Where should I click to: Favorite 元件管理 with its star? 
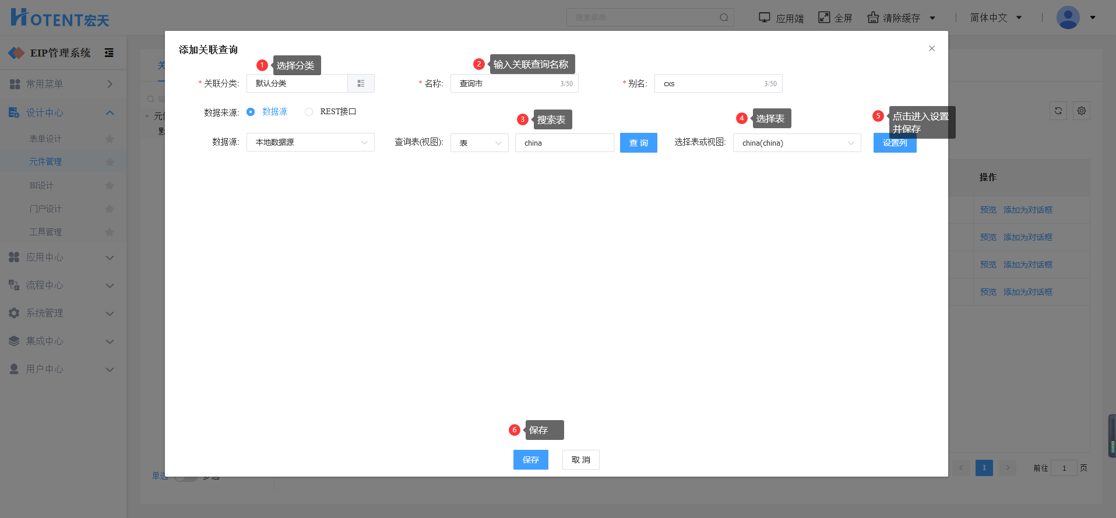tap(110, 162)
